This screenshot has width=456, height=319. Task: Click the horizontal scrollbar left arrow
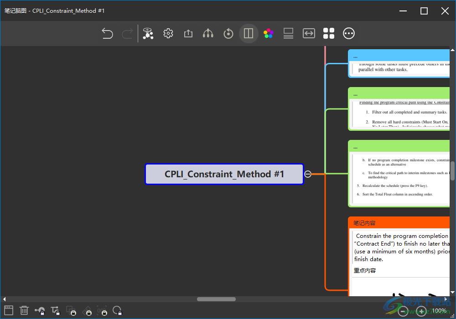pos(4,299)
